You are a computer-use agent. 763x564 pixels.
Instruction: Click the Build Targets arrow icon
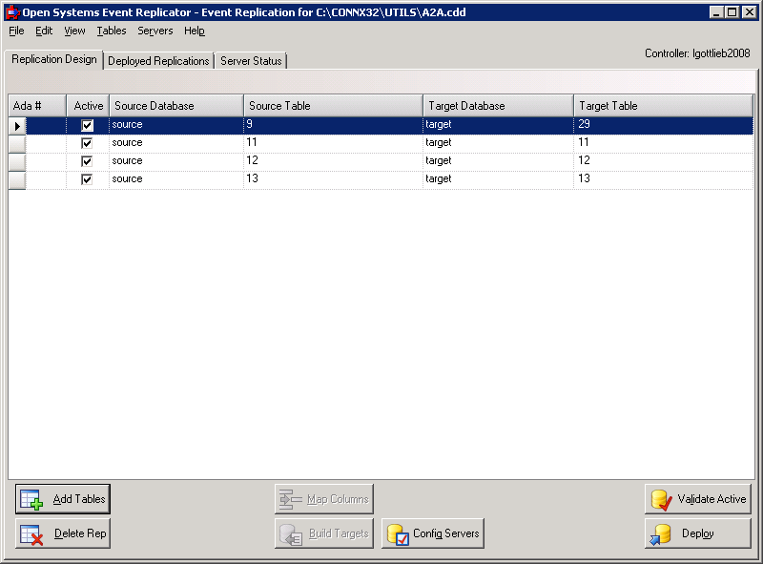tap(290, 533)
